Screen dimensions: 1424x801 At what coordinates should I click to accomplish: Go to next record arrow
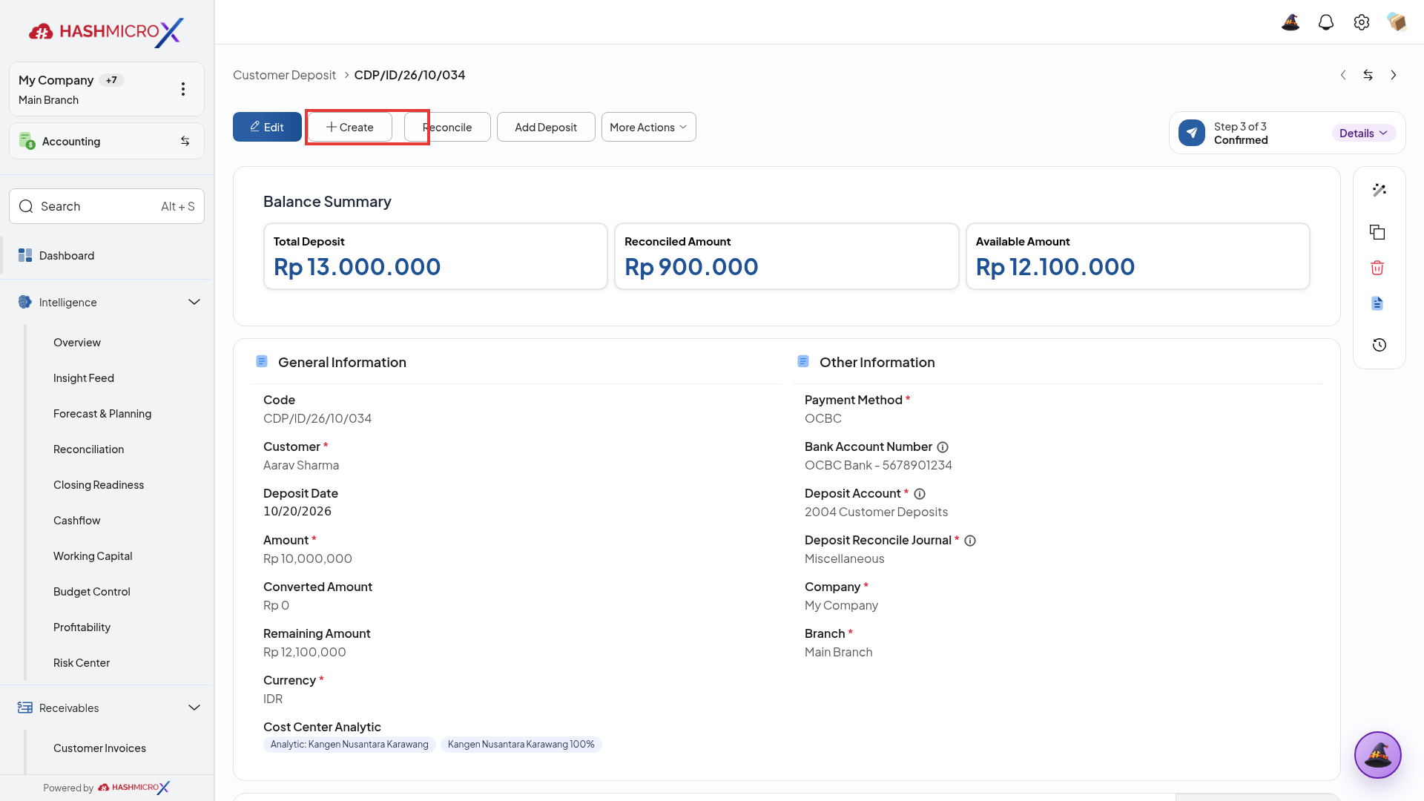pyautogui.click(x=1394, y=75)
